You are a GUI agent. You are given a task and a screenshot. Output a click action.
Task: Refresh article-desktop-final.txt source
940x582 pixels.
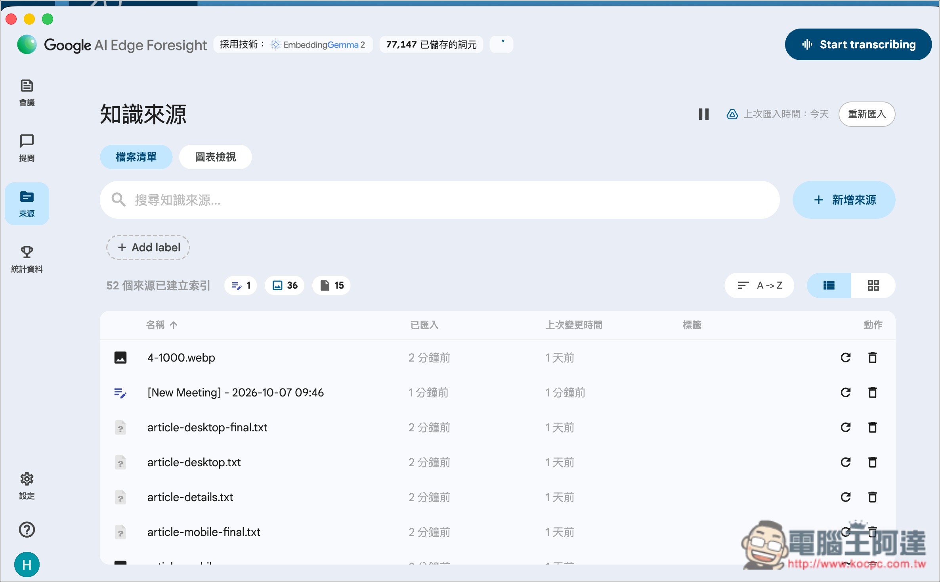(846, 427)
